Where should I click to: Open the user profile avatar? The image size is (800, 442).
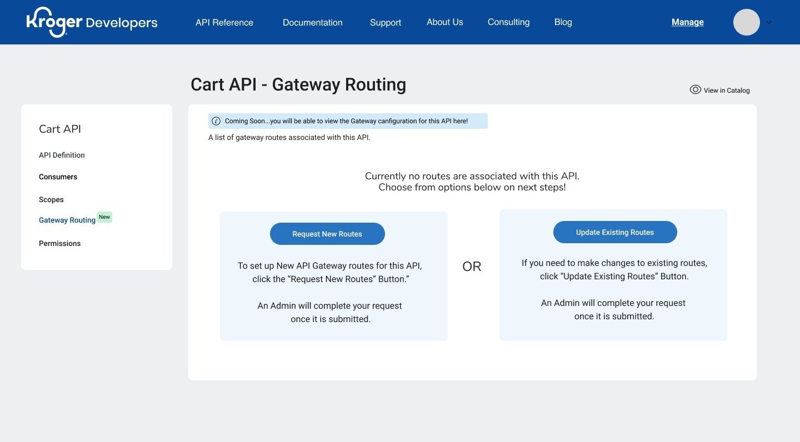tap(746, 22)
